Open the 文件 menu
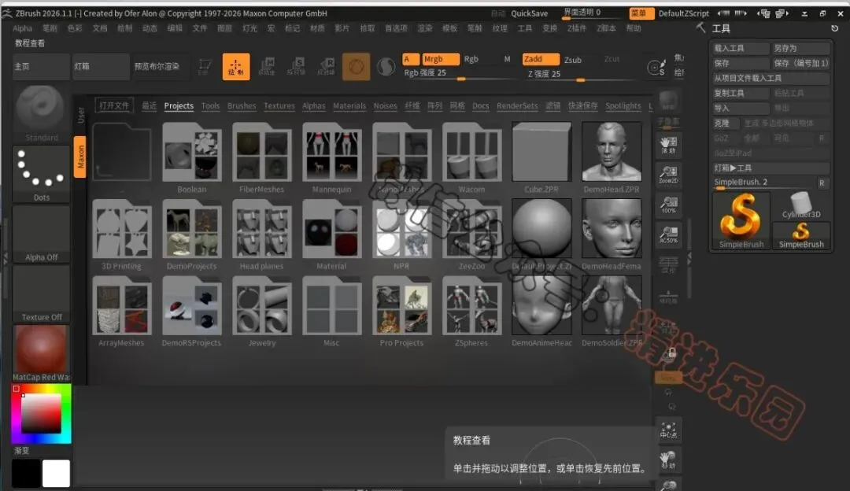The width and height of the screenshot is (850, 491). click(199, 28)
